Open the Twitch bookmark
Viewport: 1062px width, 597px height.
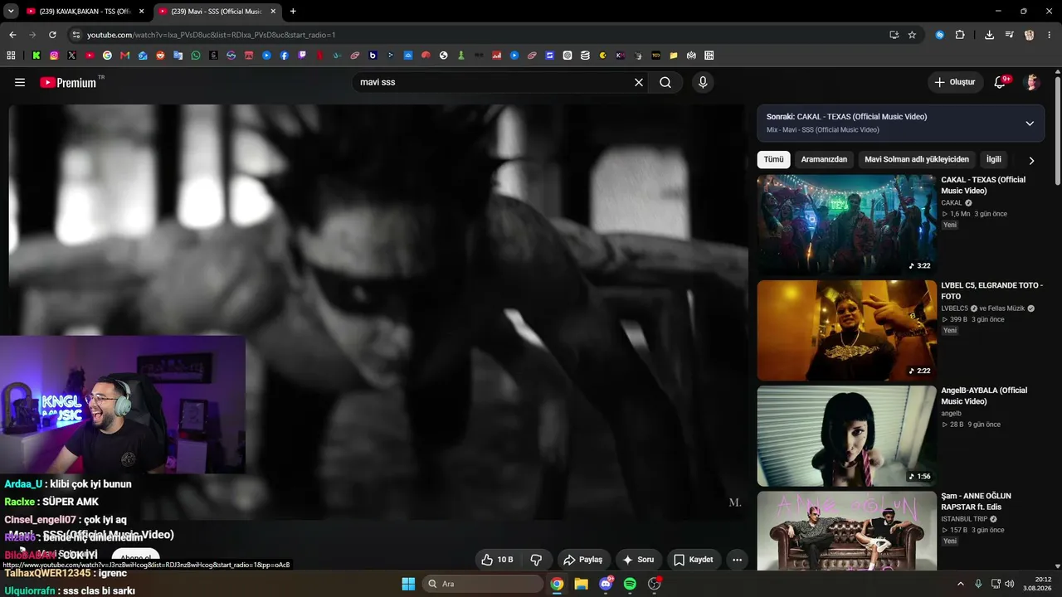302,56
